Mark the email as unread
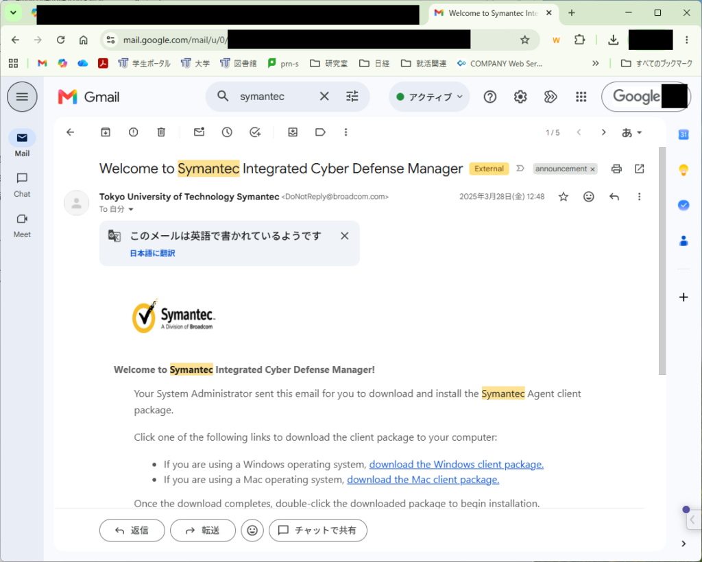 pyautogui.click(x=199, y=132)
